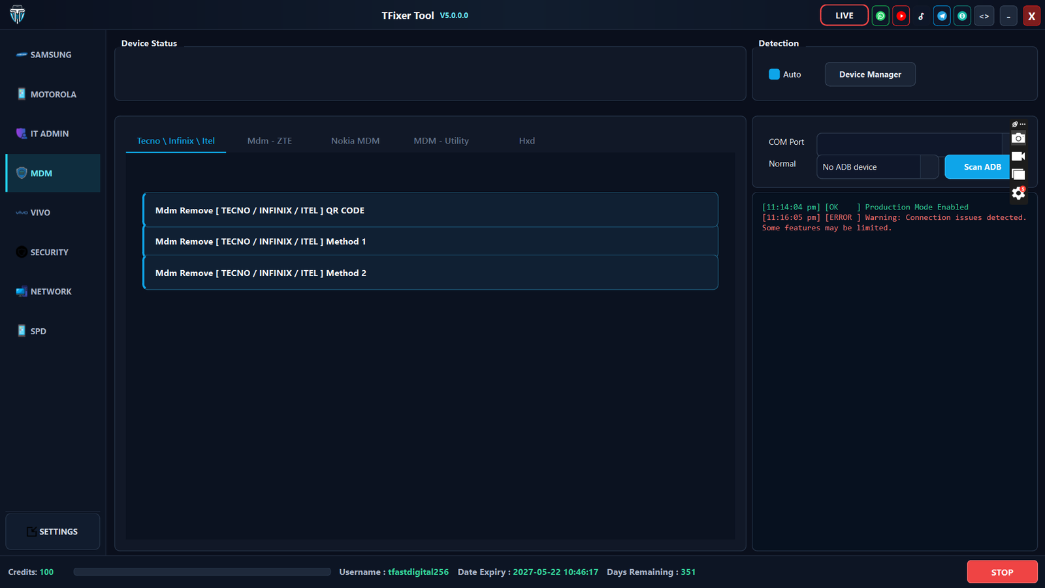Image resolution: width=1045 pixels, height=588 pixels.
Task: Click the teal round icon beside Telegram
Action: tap(962, 16)
